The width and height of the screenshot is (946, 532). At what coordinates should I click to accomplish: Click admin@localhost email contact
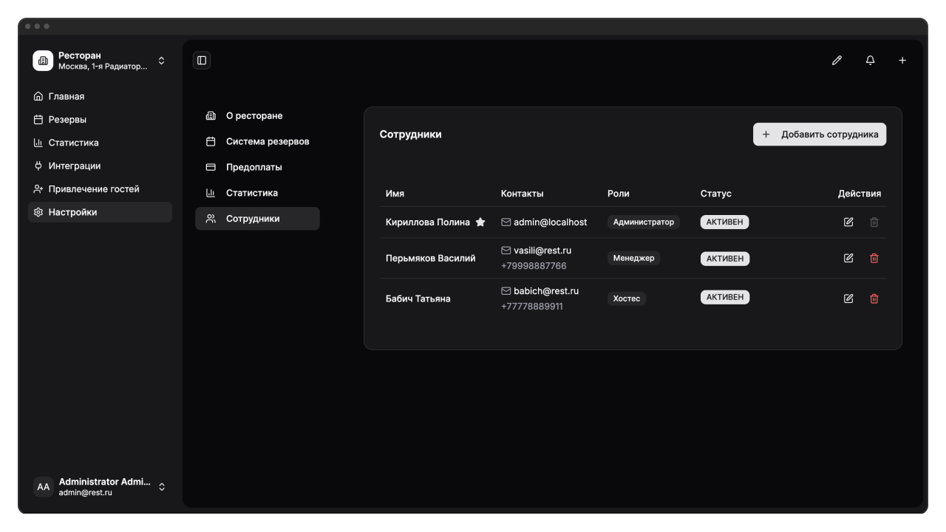[550, 222]
